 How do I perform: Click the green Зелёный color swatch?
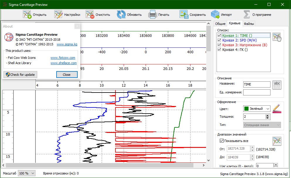[246, 109]
